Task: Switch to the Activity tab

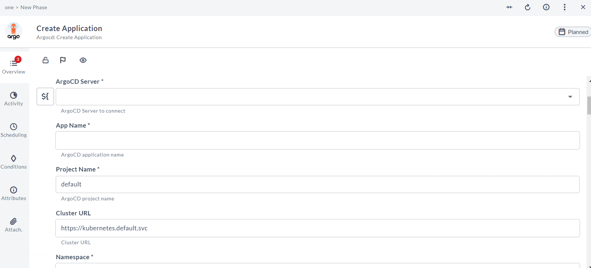Action: [14, 99]
